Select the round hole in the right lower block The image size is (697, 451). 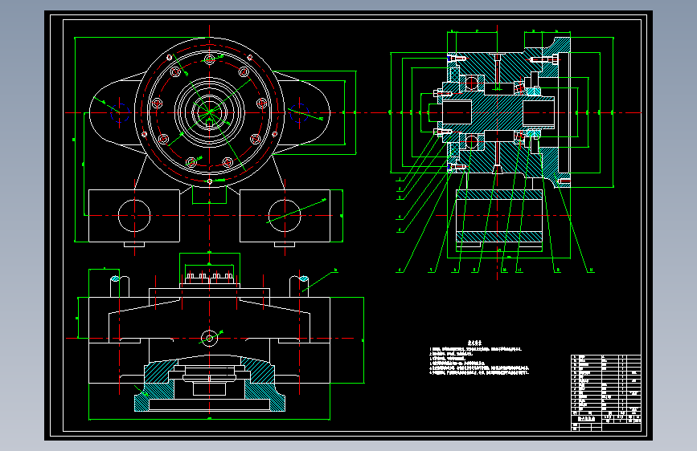285,216
